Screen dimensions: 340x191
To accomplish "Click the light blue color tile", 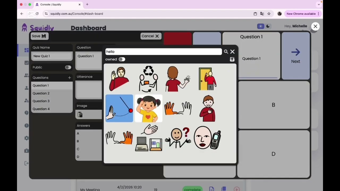I will (x=207, y=38).
